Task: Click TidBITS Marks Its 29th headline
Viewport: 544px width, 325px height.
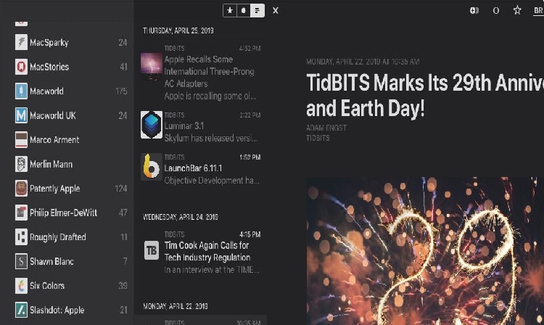Action: [425, 95]
